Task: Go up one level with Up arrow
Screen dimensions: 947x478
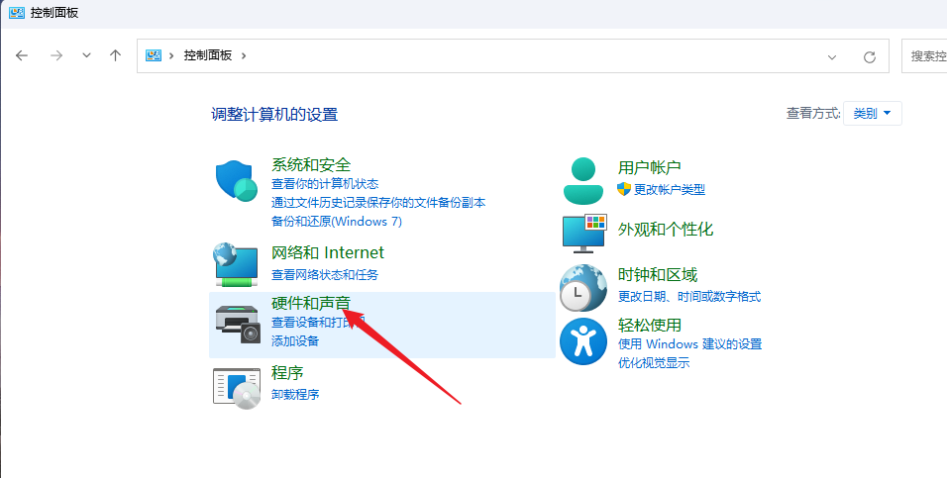Action: point(115,55)
